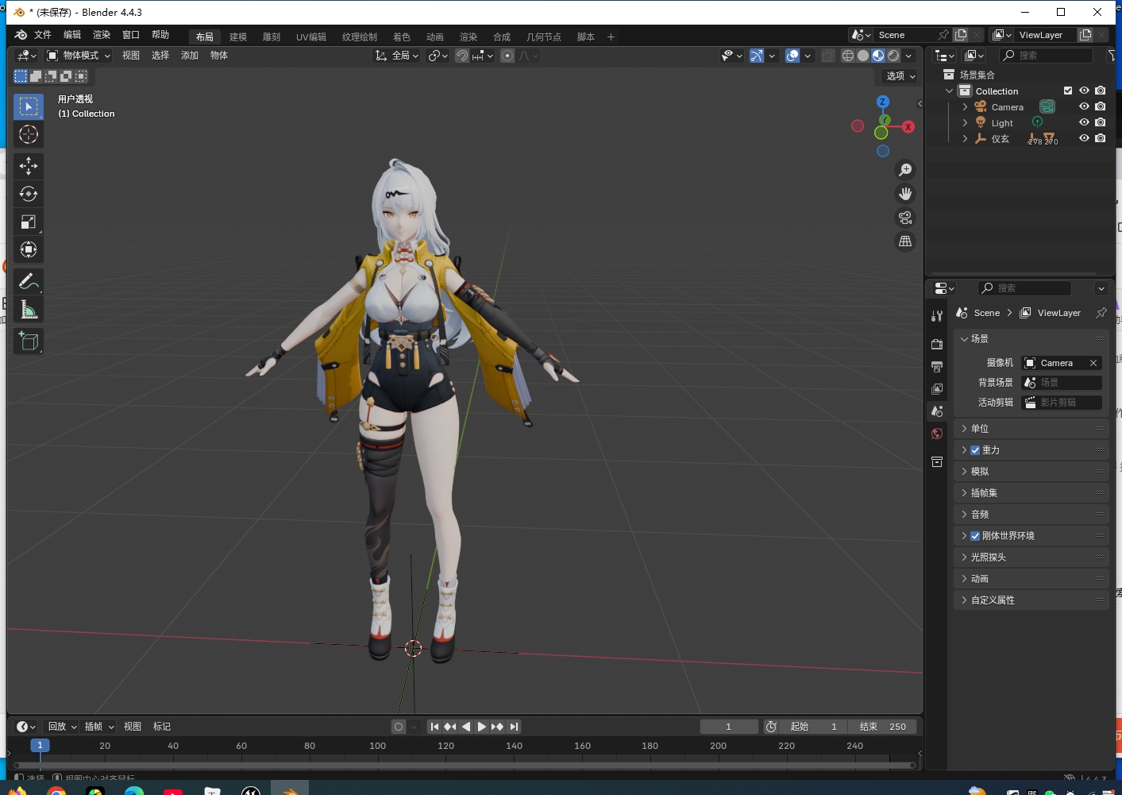This screenshot has height=795, width=1122.
Task: Expand the 自定义属性 panel
Action: pos(1031,600)
